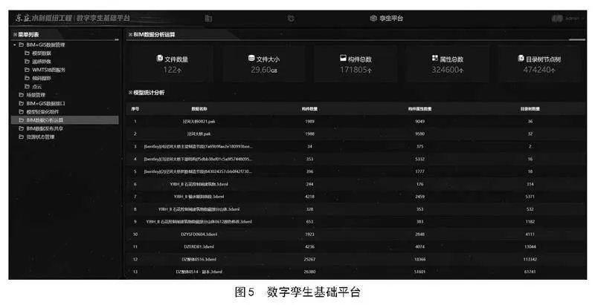This screenshot has height=305, width=595.
Task: Sort by 构件属性数量 column header
Action: click(x=419, y=108)
